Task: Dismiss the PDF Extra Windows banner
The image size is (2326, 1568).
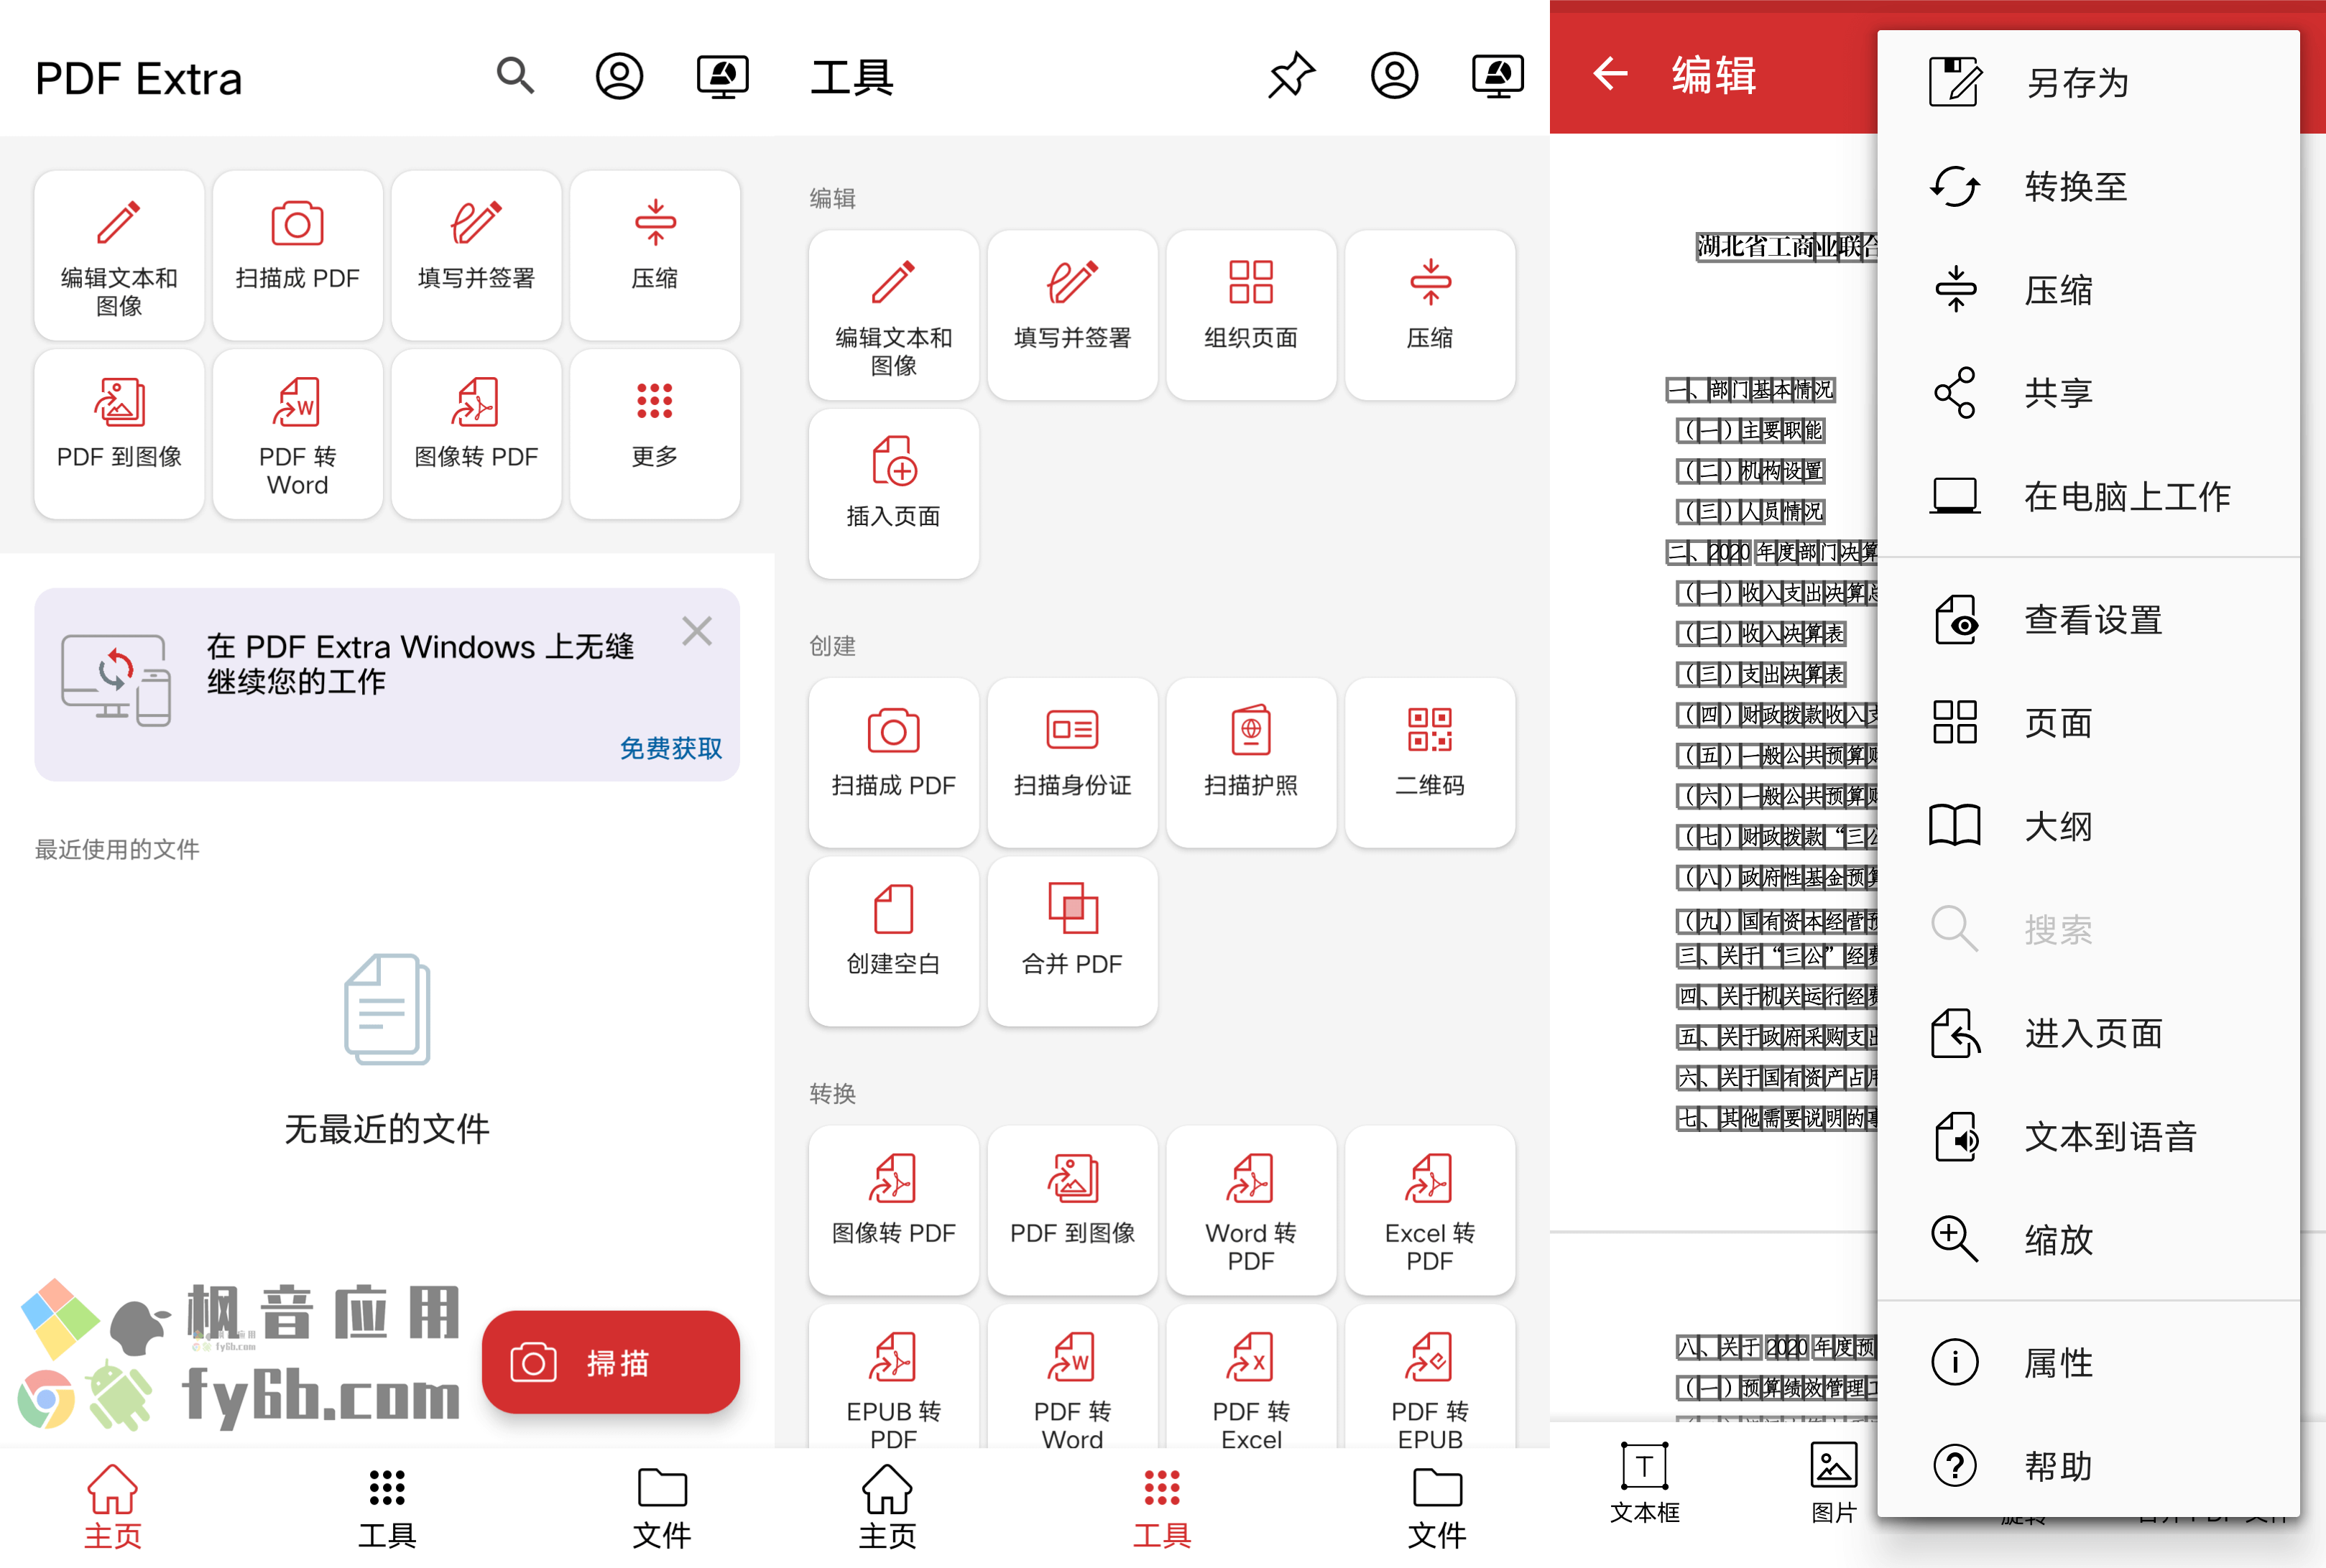Action: (697, 631)
